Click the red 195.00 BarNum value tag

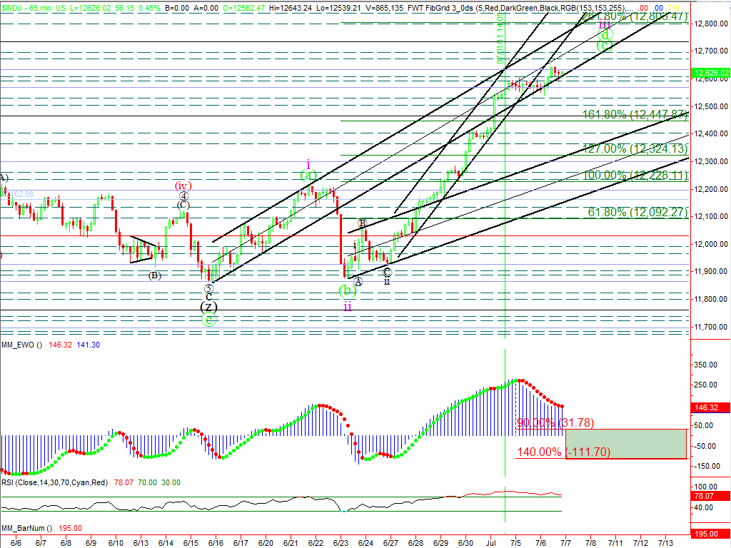pyautogui.click(x=709, y=534)
